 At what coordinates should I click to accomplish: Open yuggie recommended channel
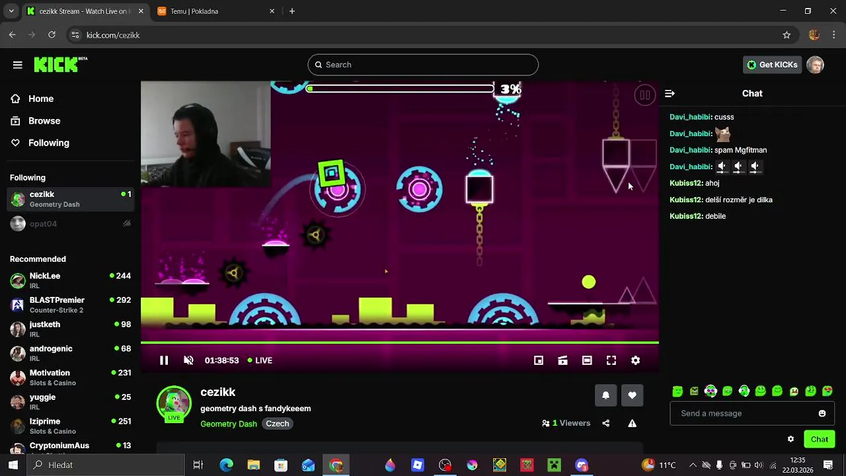(x=70, y=402)
